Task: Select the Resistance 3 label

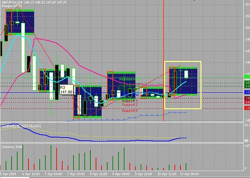Action: click(130, 79)
